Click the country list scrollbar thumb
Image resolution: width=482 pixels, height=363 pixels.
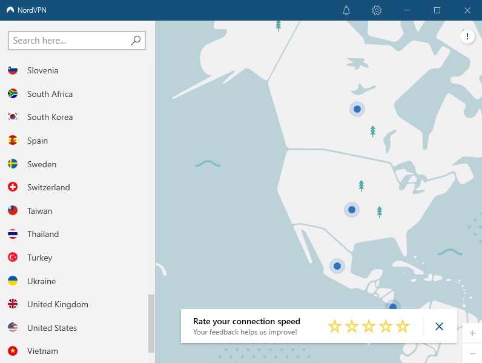pos(151,324)
